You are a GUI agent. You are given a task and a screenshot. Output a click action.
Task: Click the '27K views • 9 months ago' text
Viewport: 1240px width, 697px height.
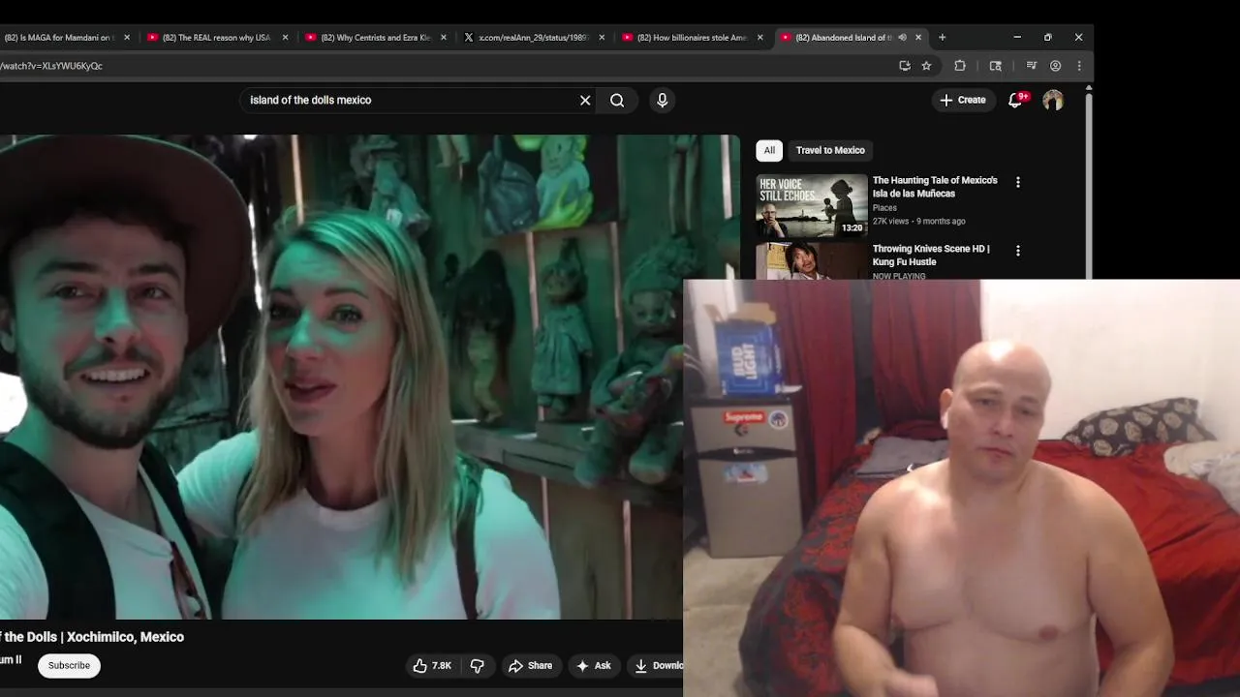(x=918, y=222)
